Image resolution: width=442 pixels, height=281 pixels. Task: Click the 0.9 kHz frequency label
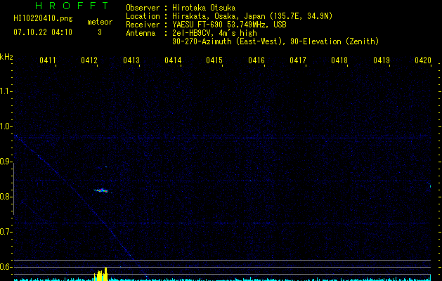pos(6,162)
